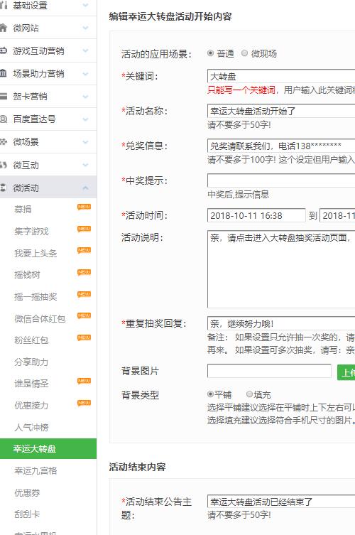This screenshot has width=355, height=535.
Task: Focus the empty 中奖提示 field
Action: coord(281,180)
